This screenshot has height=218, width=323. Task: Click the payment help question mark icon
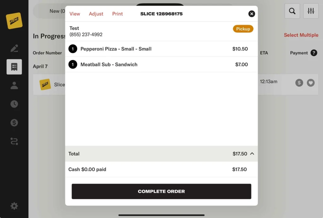[314, 53]
